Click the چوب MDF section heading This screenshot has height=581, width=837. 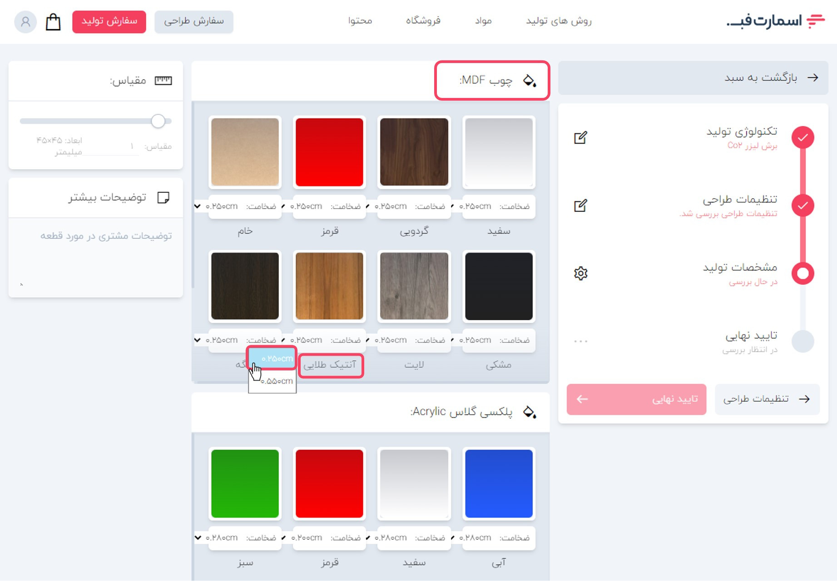(x=486, y=80)
